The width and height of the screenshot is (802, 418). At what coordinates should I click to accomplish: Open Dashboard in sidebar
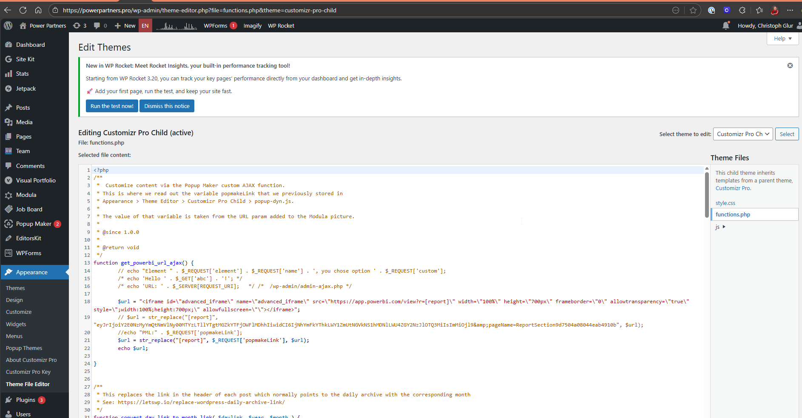click(34, 45)
